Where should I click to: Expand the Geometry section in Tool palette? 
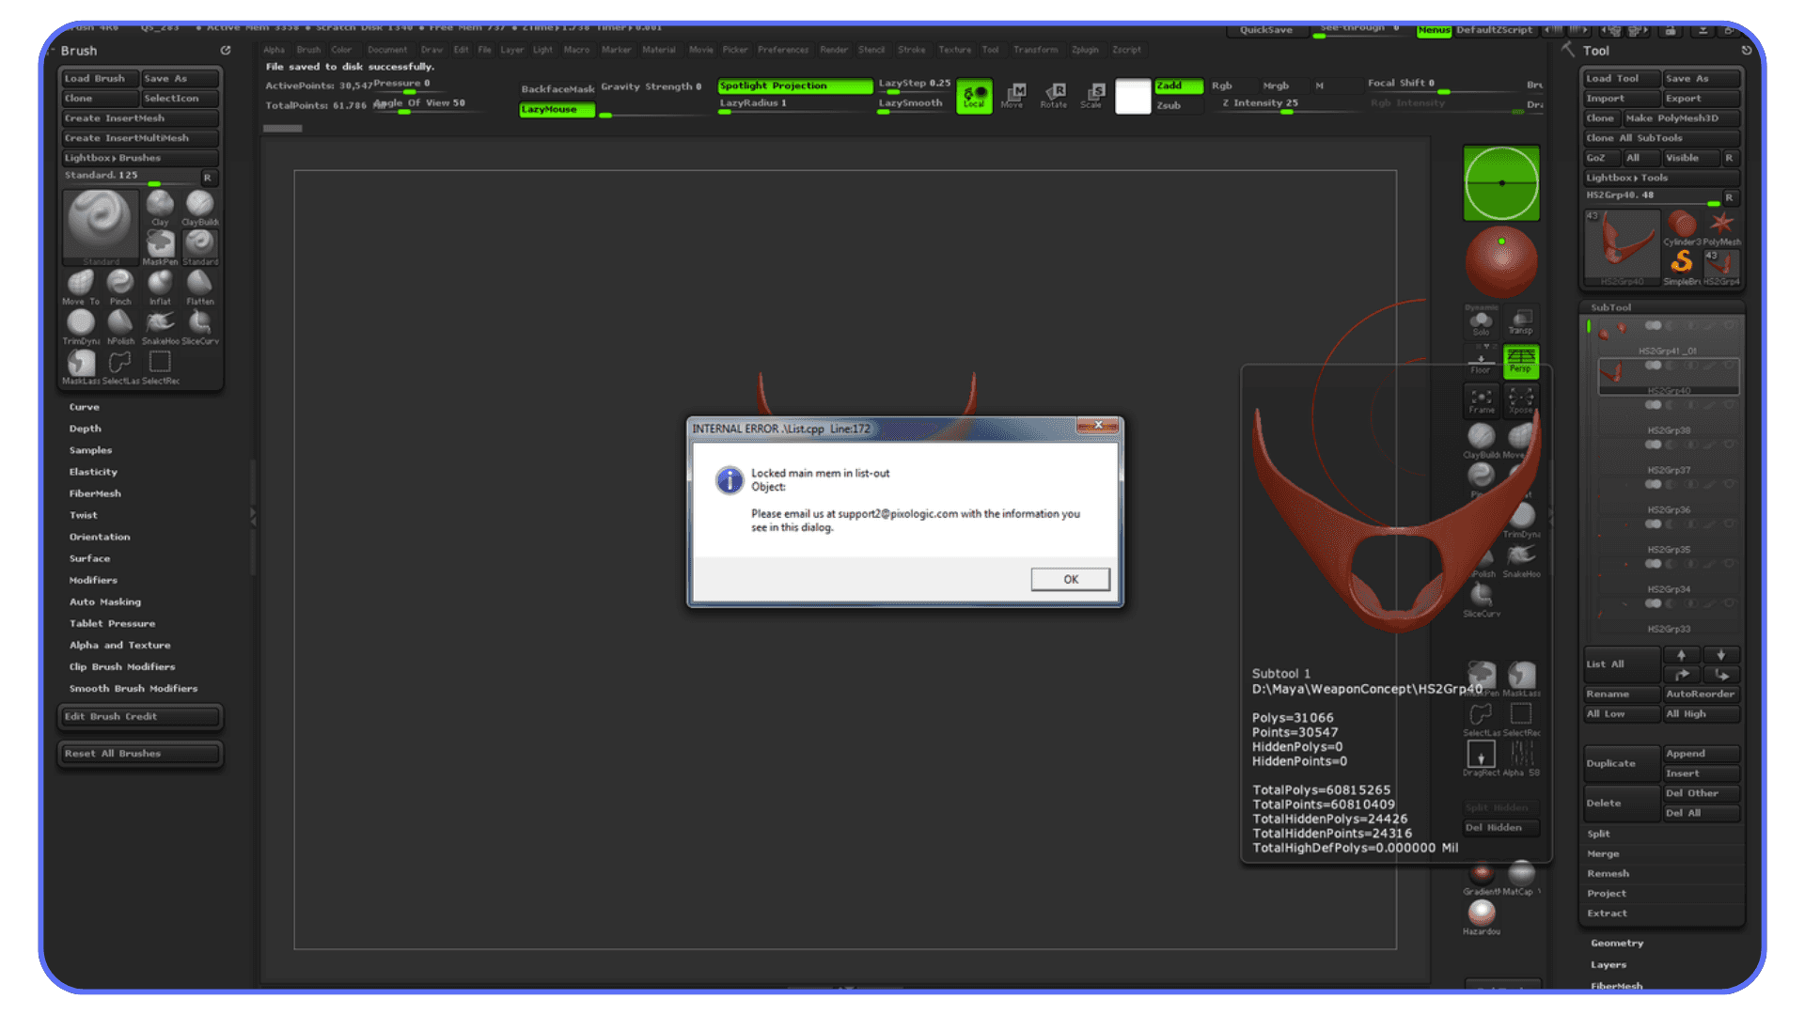click(1617, 943)
